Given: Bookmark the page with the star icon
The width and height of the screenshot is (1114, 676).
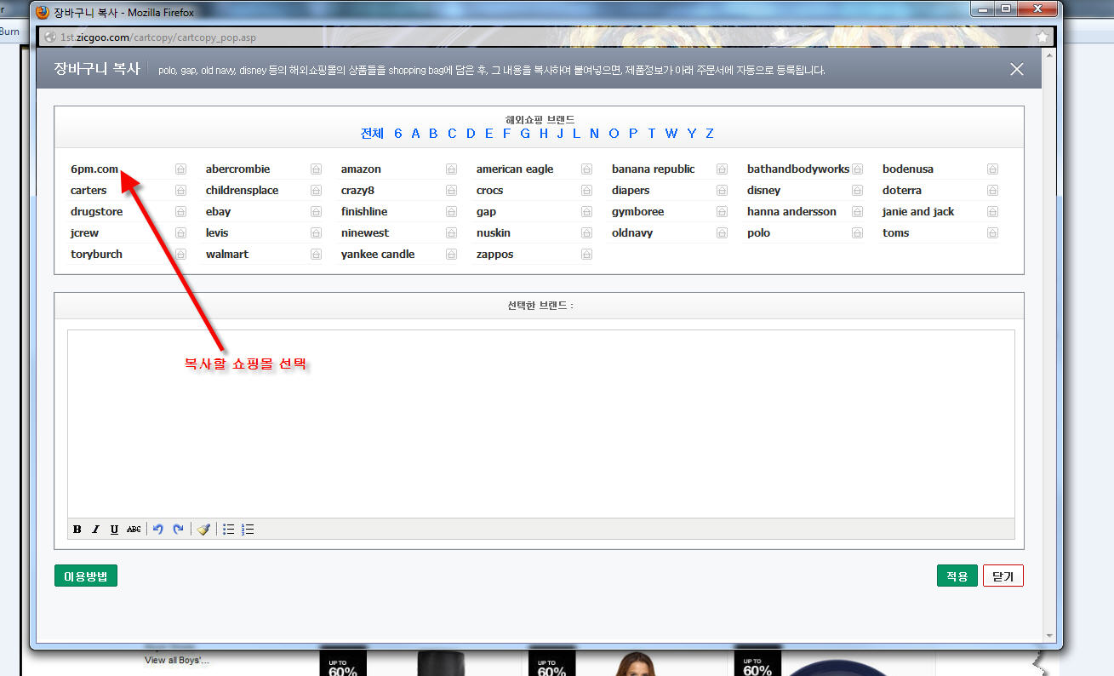Looking at the screenshot, I should click(1043, 37).
